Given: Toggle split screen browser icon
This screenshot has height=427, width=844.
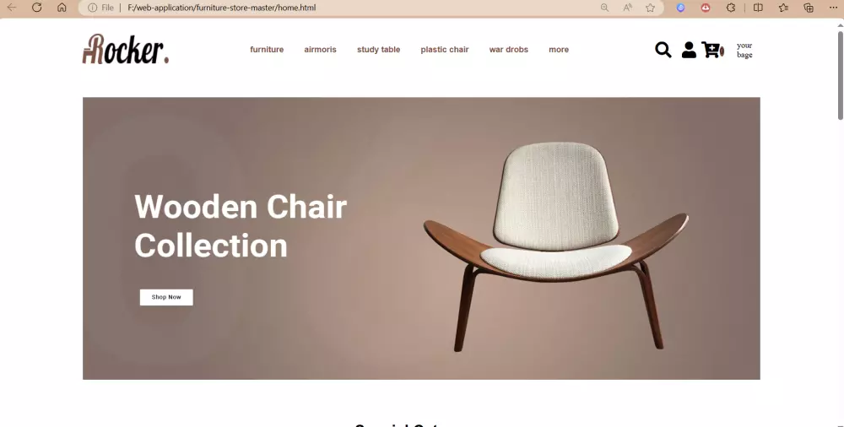Looking at the screenshot, I should pos(758,8).
